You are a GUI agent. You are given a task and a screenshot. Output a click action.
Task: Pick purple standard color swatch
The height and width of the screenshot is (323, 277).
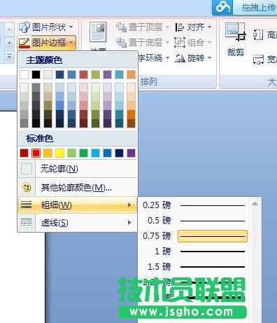pos(131,153)
